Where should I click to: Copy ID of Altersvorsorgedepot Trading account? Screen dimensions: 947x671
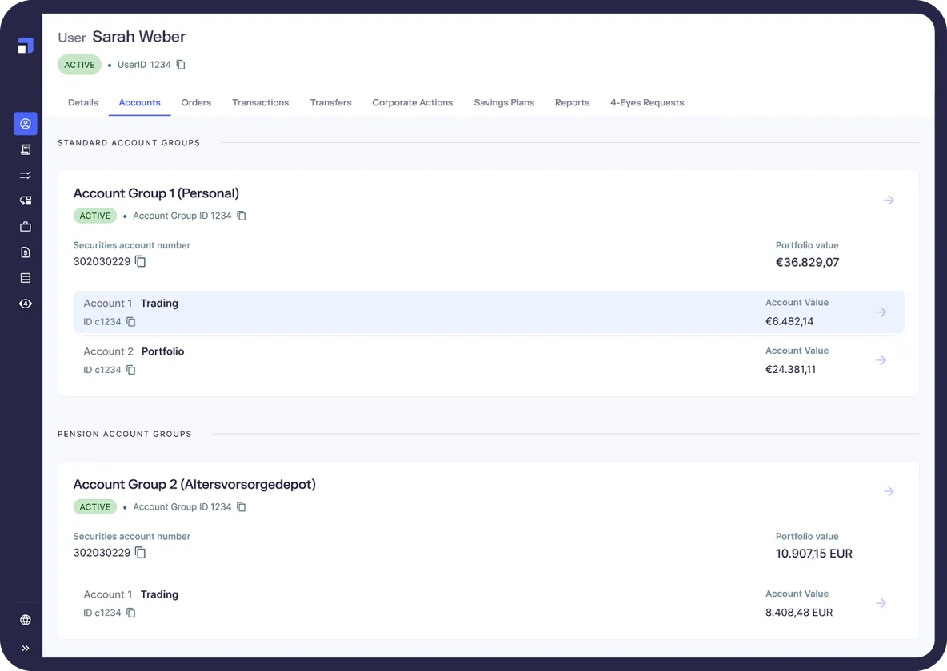pyautogui.click(x=131, y=613)
